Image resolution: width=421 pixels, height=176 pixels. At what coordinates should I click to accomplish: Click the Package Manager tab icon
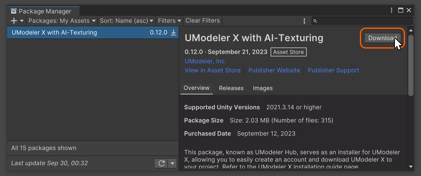coord(14,11)
